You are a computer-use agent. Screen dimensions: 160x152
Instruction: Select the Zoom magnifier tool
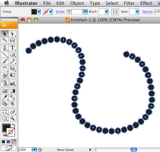tap(12, 118)
